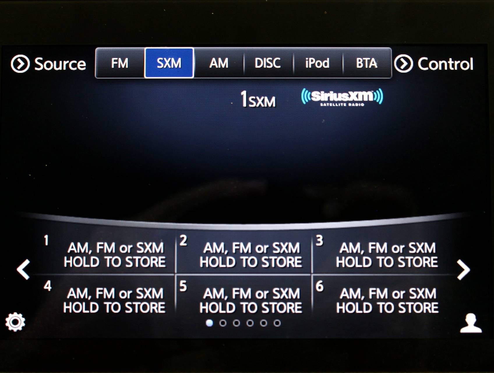Select the BTA Bluetooth audio tab
494x373 pixels.
click(366, 63)
